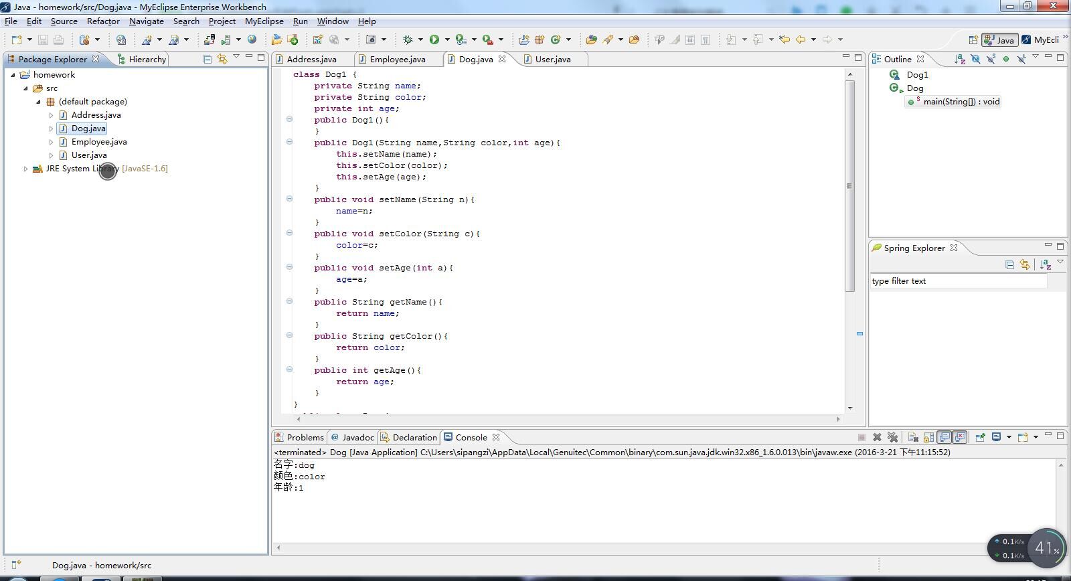Collapse the homework project node
The width and height of the screenshot is (1071, 581).
(x=13, y=75)
